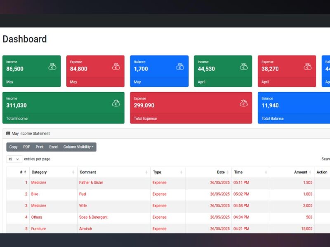
Task: Sort table by Date column header
Action: (221, 172)
